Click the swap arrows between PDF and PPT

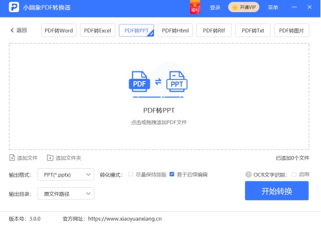click(x=158, y=82)
